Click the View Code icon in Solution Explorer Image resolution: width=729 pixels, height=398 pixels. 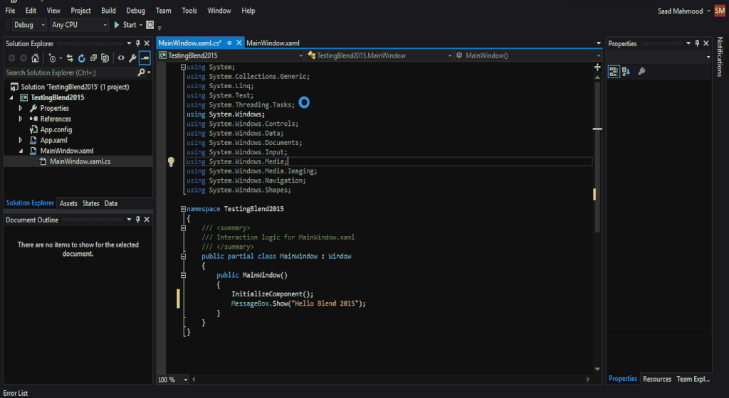pyautogui.click(x=120, y=58)
